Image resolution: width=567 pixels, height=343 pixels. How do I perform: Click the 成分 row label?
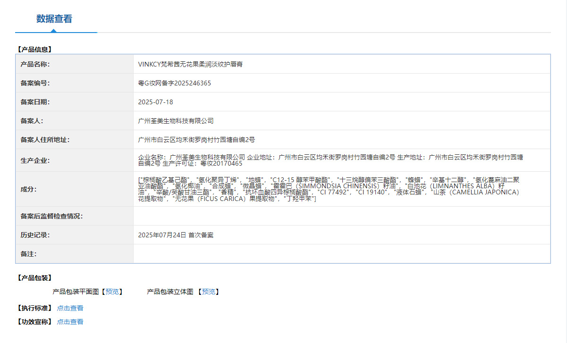pyautogui.click(x=28, y=189)
